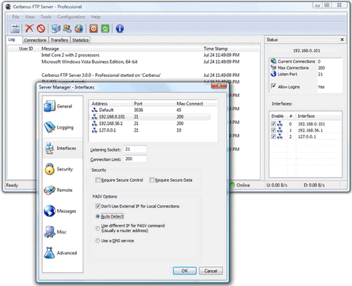This screenshot has height=286, width=352.
Task: Click Cancel in the Server Manager dialog
Action: pyautogui.click(x=211, y=271)
